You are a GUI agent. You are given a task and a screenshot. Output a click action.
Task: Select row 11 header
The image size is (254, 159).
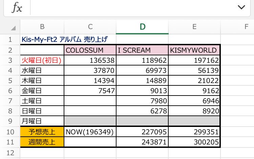tap(10, 142)
